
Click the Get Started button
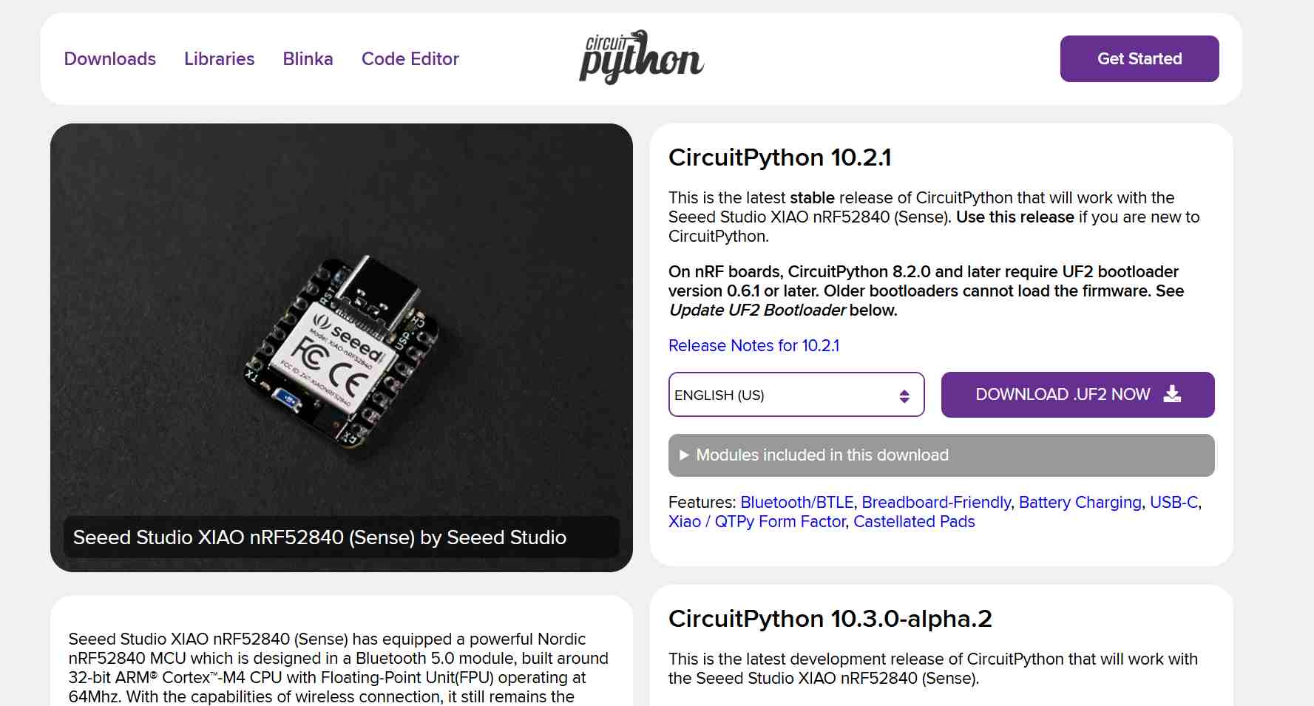tap(1139, 58)
